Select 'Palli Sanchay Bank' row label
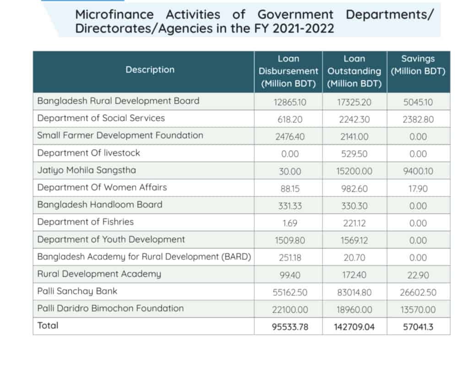The width and height of the screenshot is (469, 391). point(77,291)
